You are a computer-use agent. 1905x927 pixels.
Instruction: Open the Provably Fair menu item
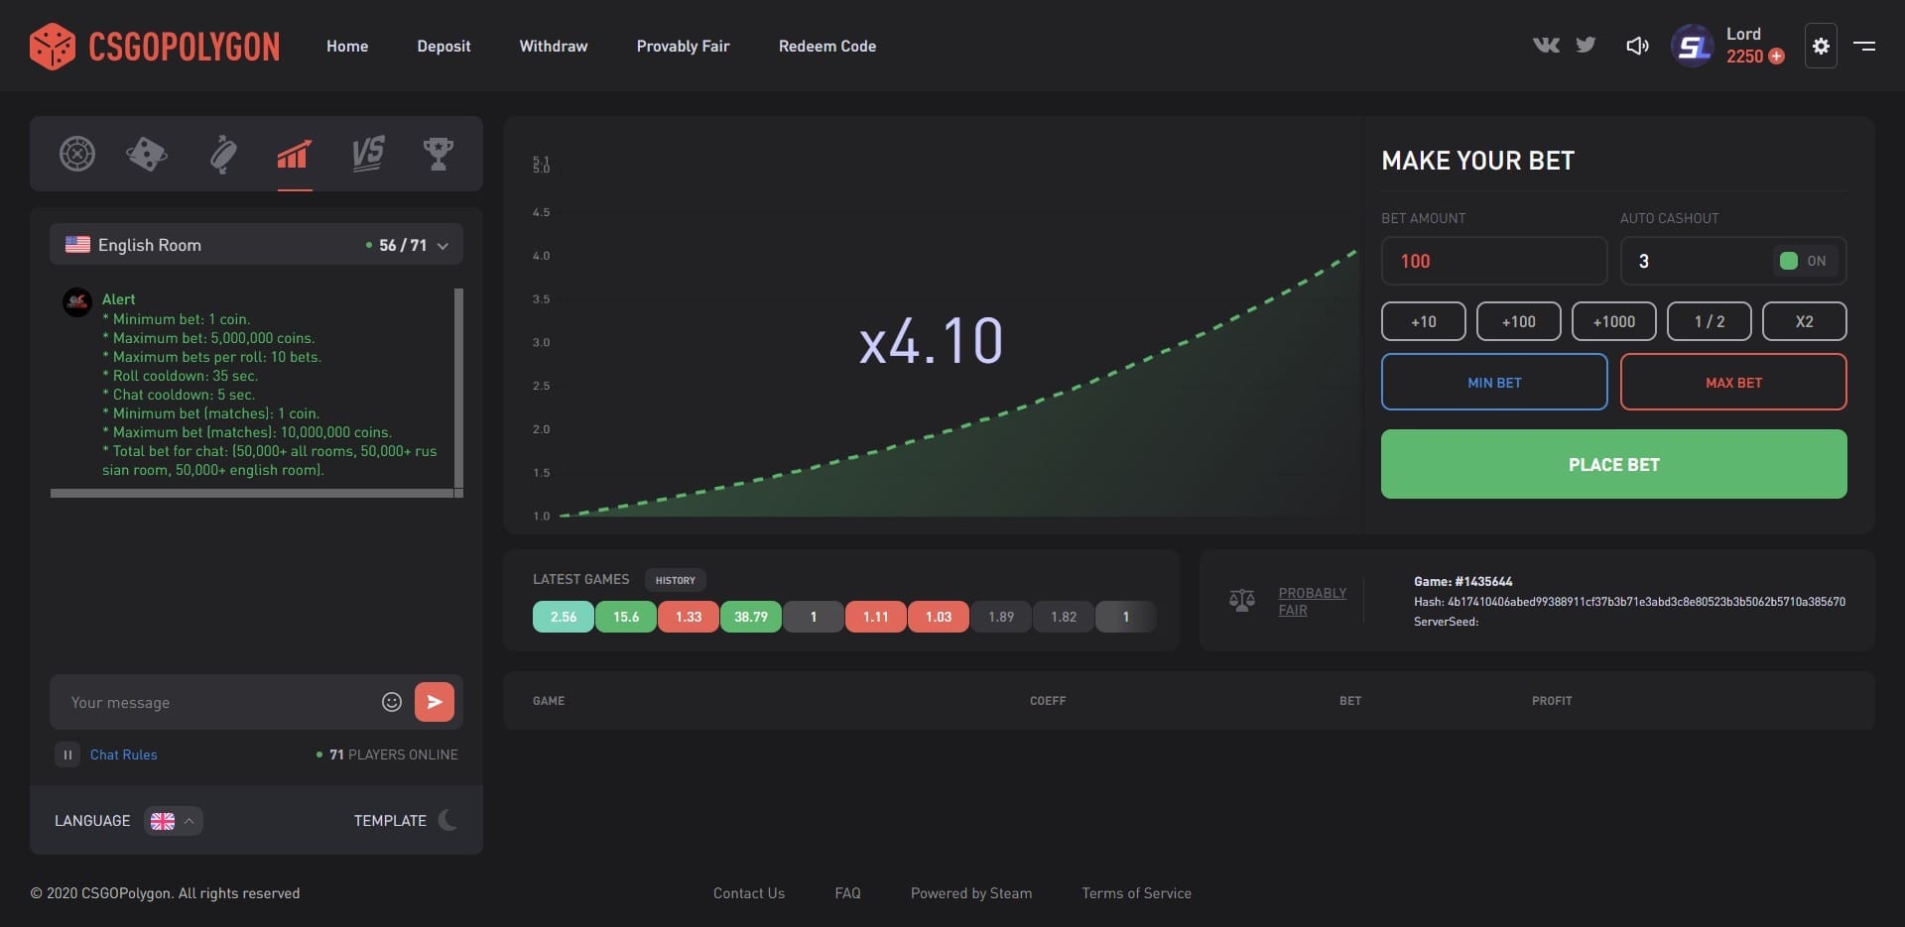(x=683, y=46)
